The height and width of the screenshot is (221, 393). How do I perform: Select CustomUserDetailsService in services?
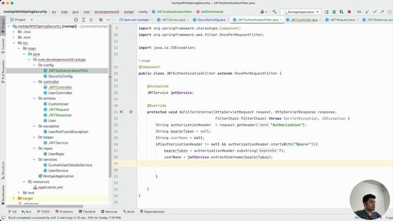(x=70, y=165)
